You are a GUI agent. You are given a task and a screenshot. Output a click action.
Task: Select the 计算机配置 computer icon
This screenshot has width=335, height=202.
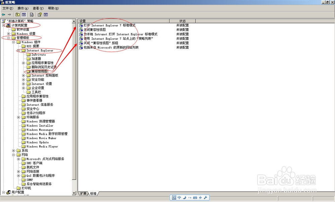[8, 25]
